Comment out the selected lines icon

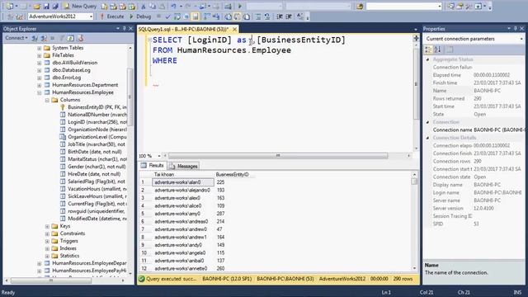click(x=257, y=16)
